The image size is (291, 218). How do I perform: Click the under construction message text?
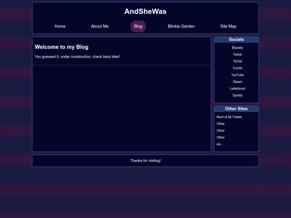pyautogui.click(x=77, y=57)
